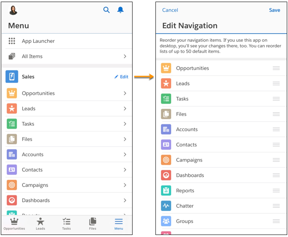Screen dimensions: 288x237
Task: Click Leads icon in Edit Navigation
Action: pyautogui.click(x=166, y=83)
